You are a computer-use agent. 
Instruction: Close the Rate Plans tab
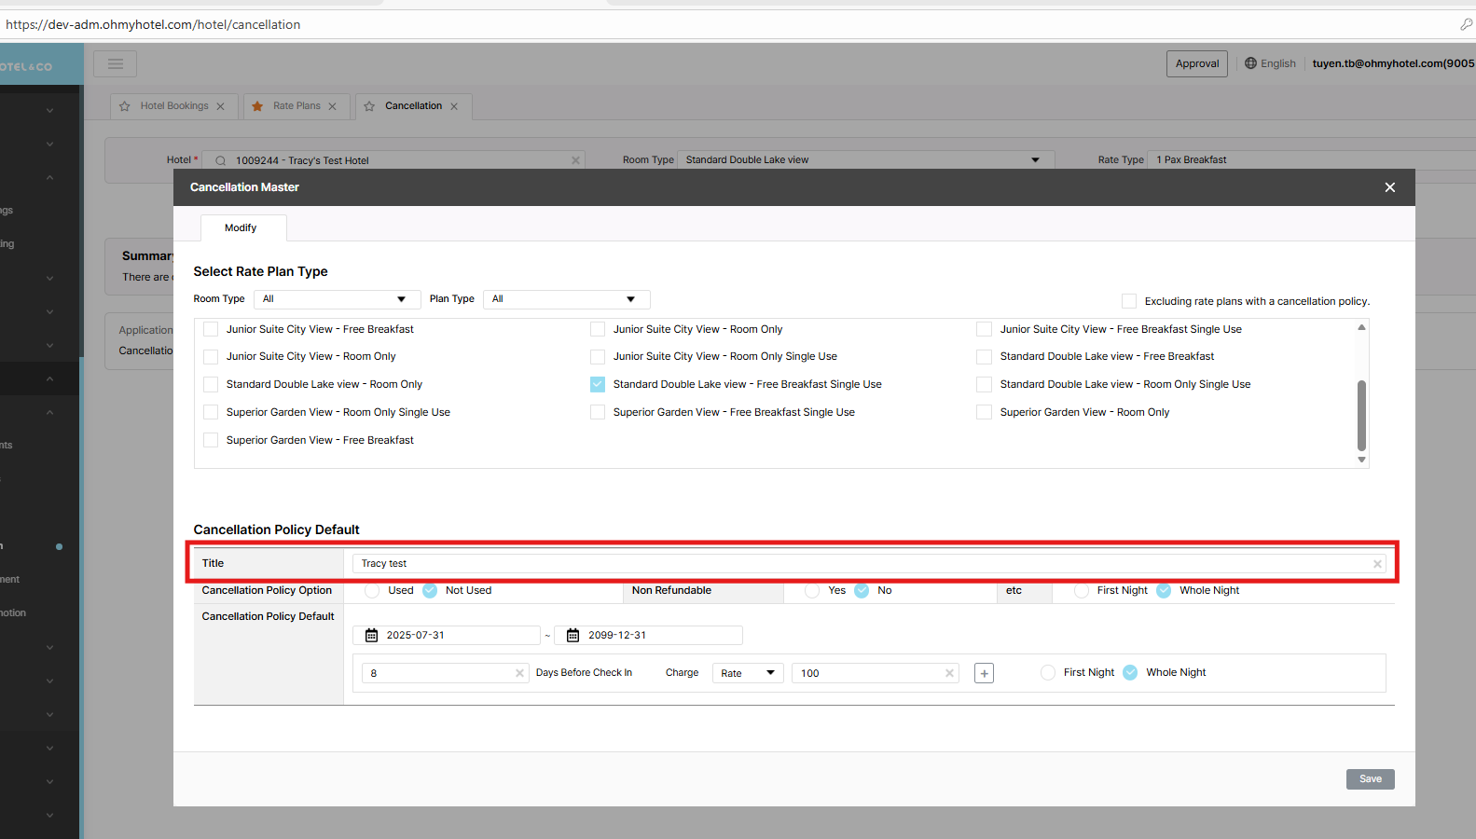(x=332, y=106)
